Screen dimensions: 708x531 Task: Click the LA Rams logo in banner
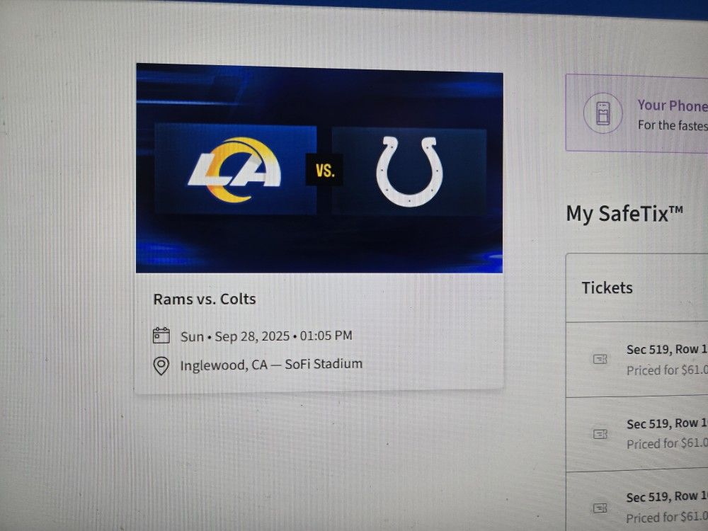tap(234, 170)
